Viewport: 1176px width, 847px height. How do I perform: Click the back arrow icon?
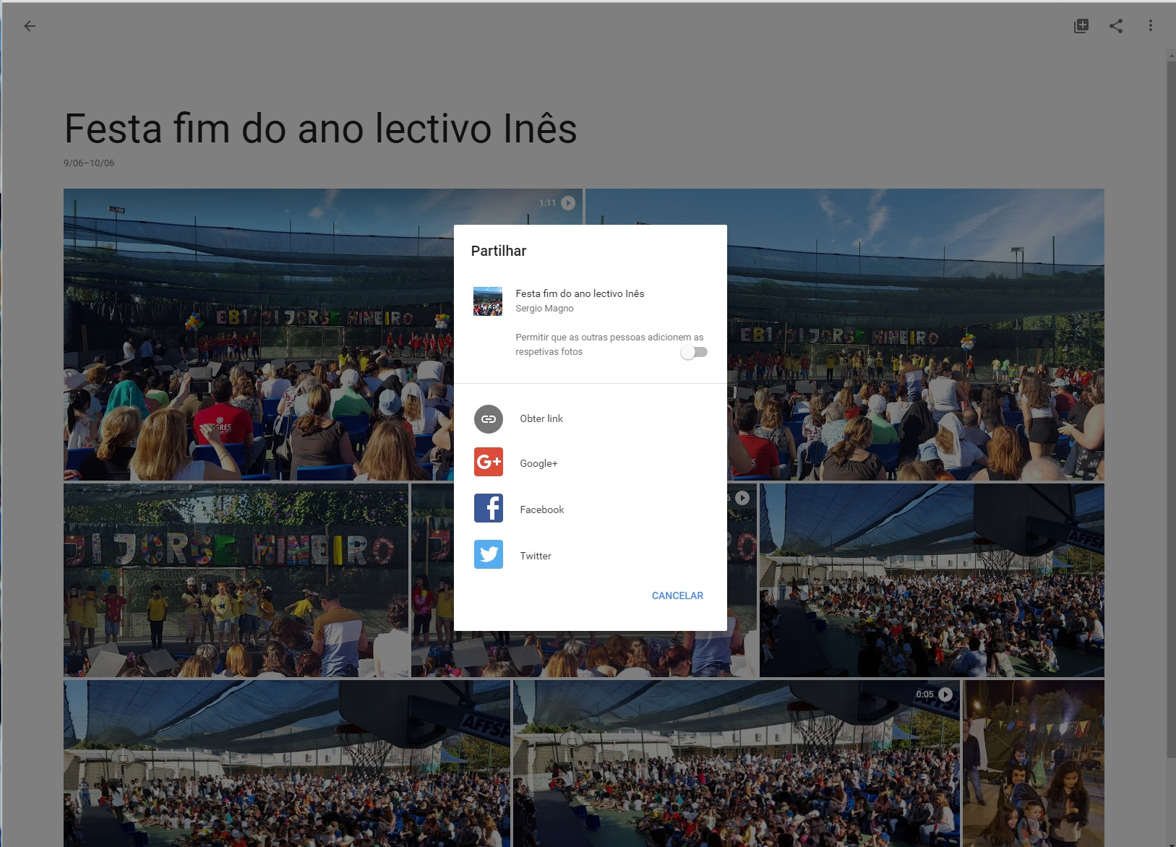coord(30,26)
